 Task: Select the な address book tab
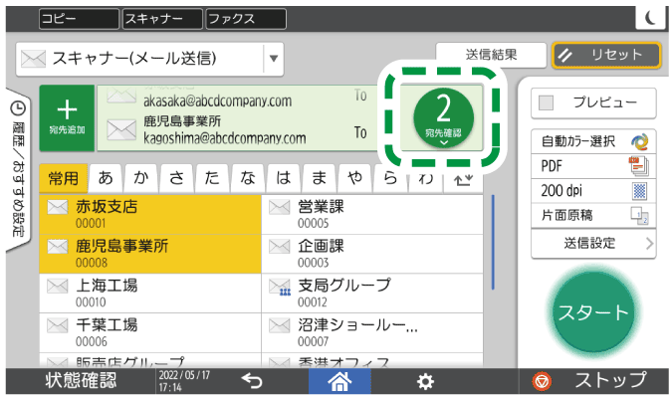[248, 178]
